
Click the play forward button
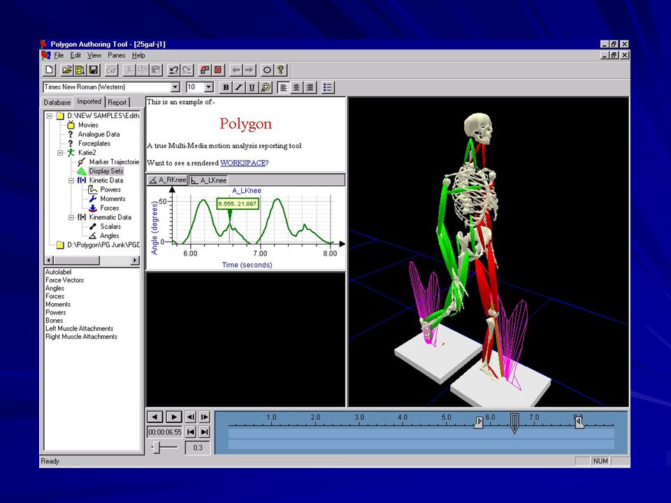[173, 417]
